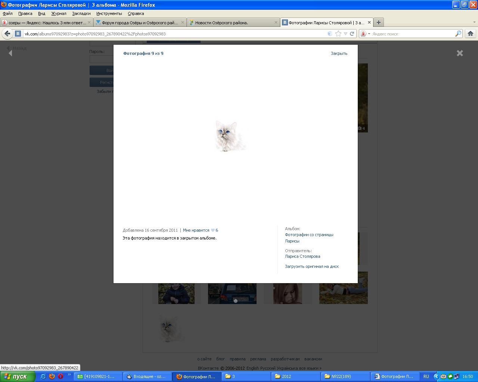Launch Opera from the quick launch bar

point(60,376)
